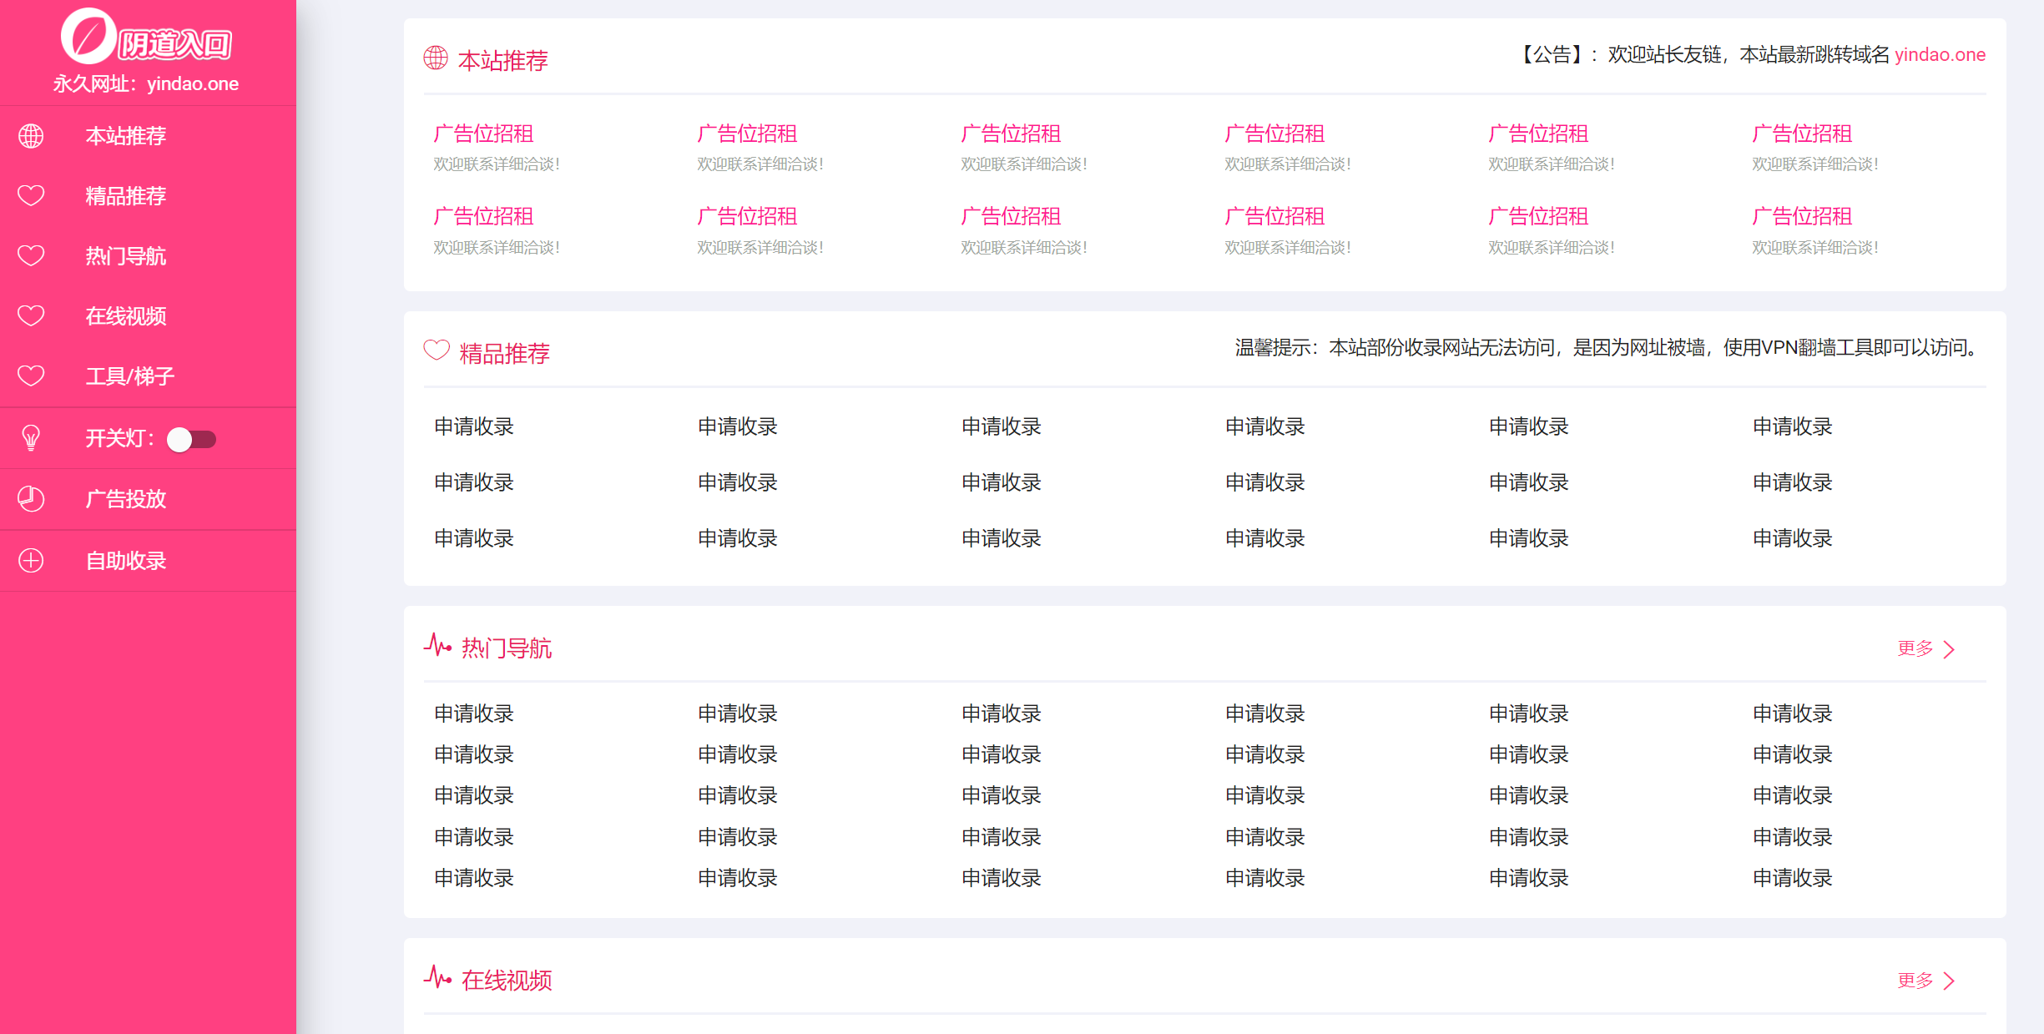Expand 更多 in the 在线视频 section

(x=1915, y=980)
